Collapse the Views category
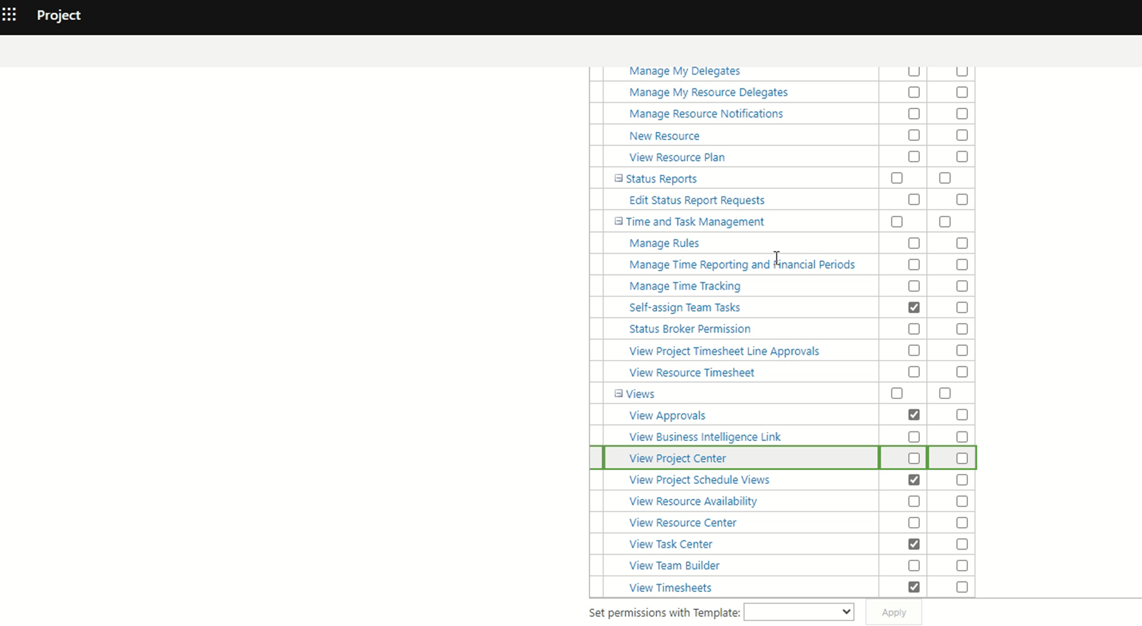 618,393
